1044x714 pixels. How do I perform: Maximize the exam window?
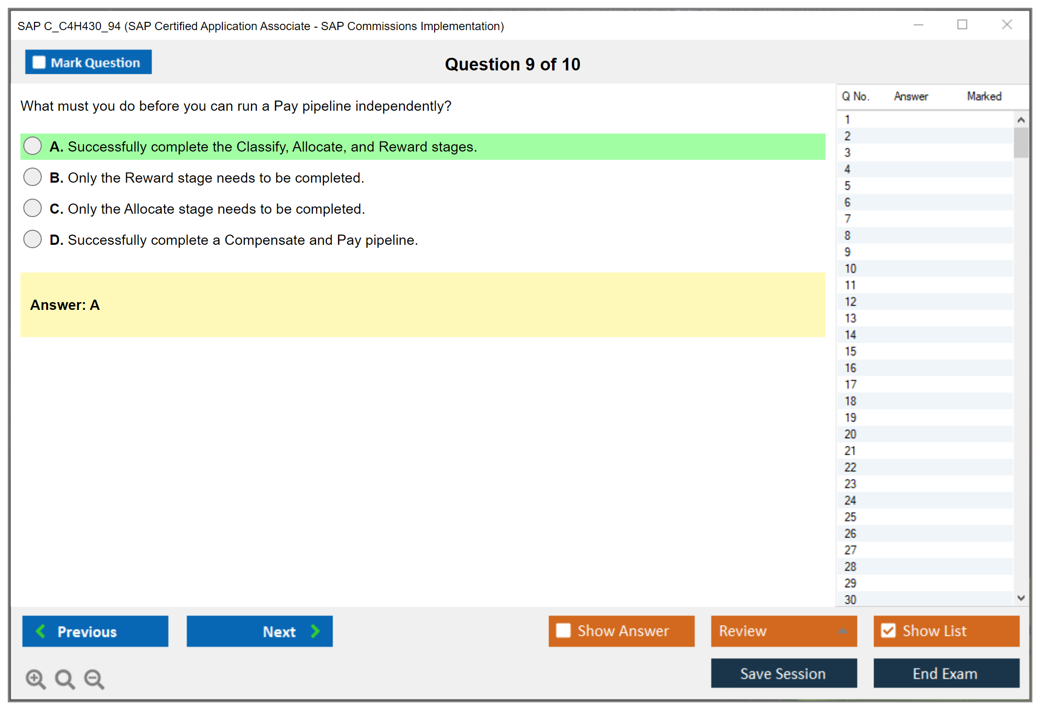[962, 25]
